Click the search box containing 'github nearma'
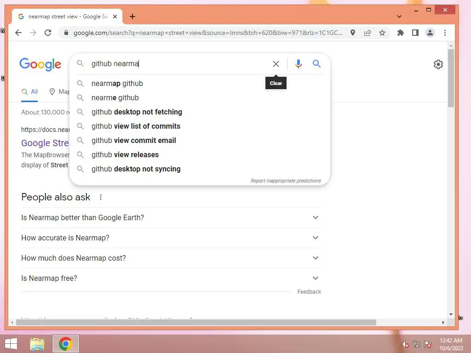 click(x=179, y=63)
